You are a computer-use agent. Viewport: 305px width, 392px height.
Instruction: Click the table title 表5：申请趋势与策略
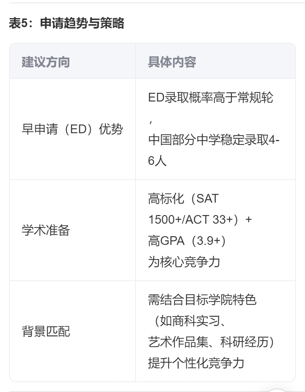click(66, 24)
